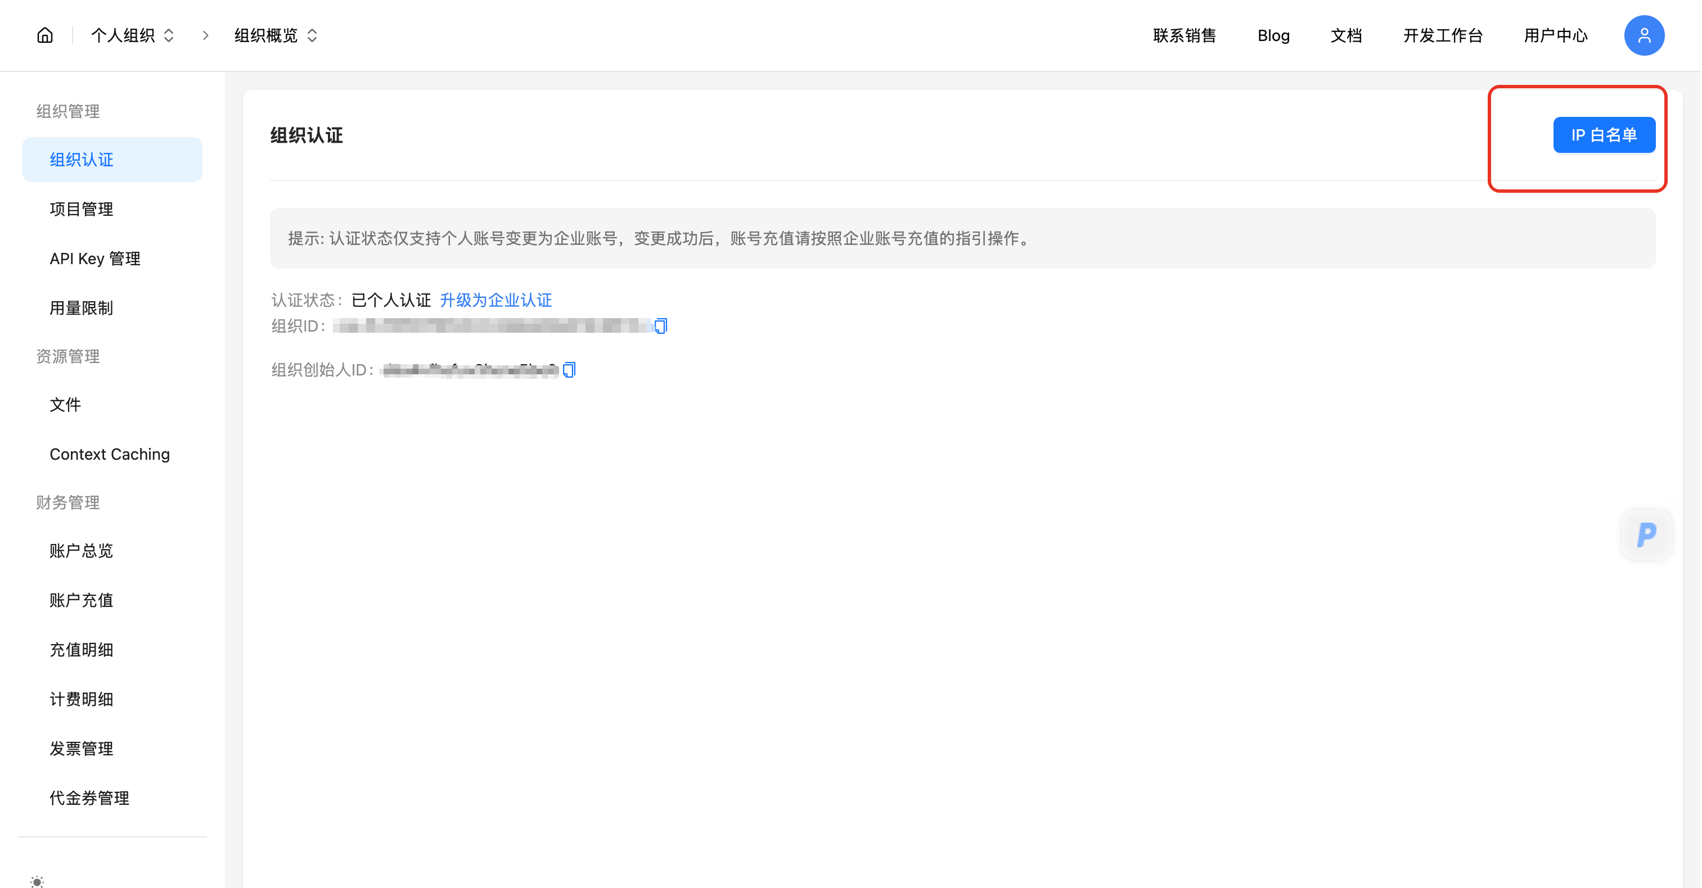Viewport: 1702px width, 888px height.
Task: Click the 资源管理 sidebar group label
Action: point(68,356)
